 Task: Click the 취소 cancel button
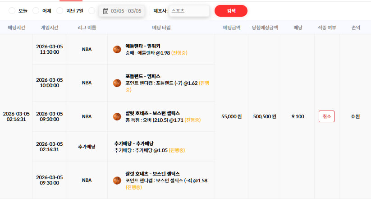326,116
